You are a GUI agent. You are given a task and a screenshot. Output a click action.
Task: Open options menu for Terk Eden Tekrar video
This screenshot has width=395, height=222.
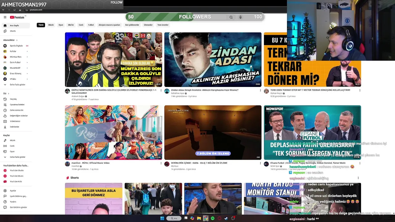point(360,90)
